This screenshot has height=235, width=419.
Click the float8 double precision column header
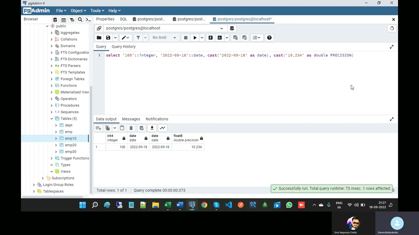tap(188, 138)
